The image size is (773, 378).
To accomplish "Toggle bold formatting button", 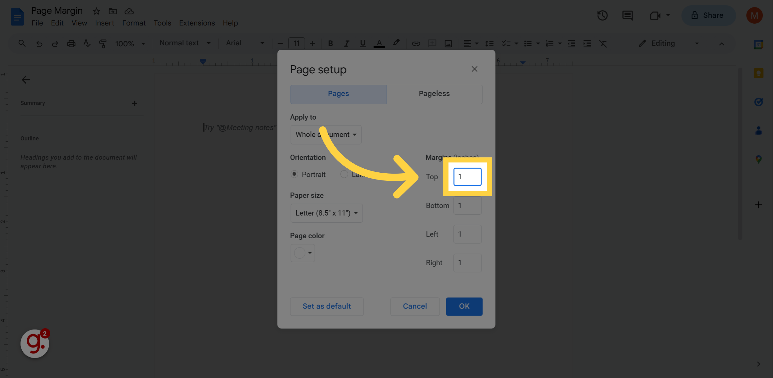I will [x=330, y=43].
